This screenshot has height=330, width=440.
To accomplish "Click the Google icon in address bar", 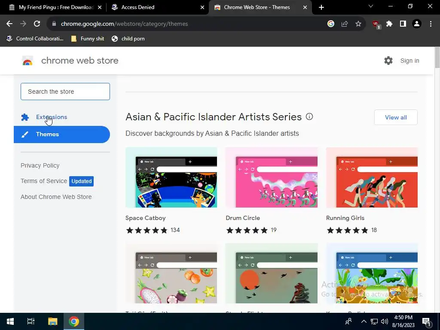I will coord(331,24).
